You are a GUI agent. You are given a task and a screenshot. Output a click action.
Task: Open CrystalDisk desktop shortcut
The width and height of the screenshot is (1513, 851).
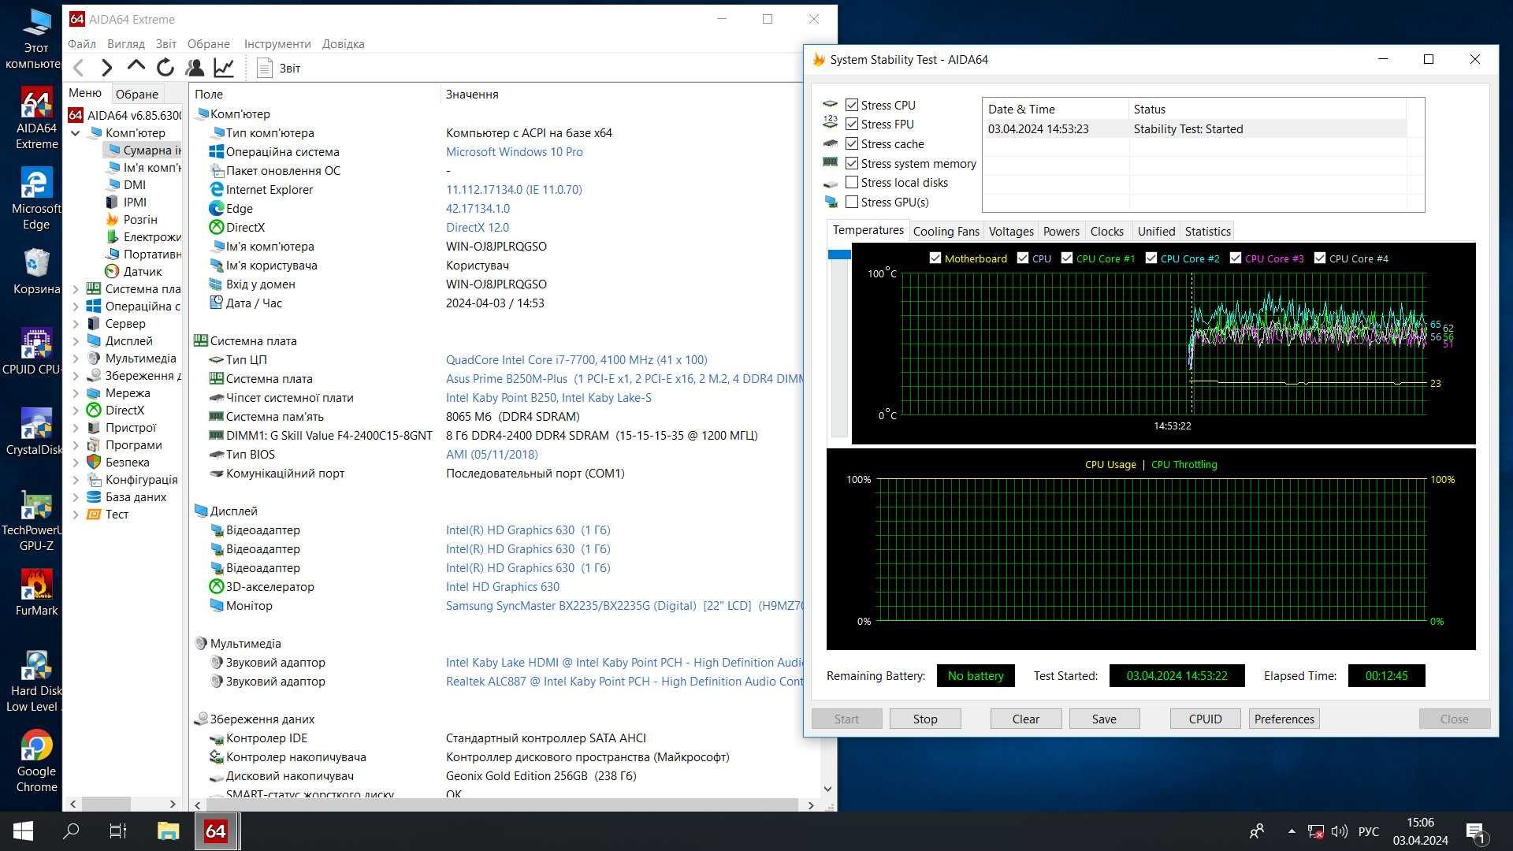coord(35,431)
